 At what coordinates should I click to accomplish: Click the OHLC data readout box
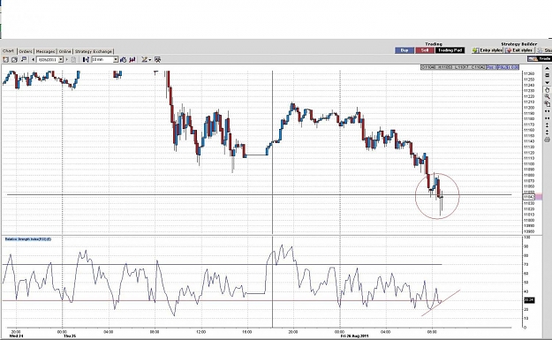coord(453,67)
